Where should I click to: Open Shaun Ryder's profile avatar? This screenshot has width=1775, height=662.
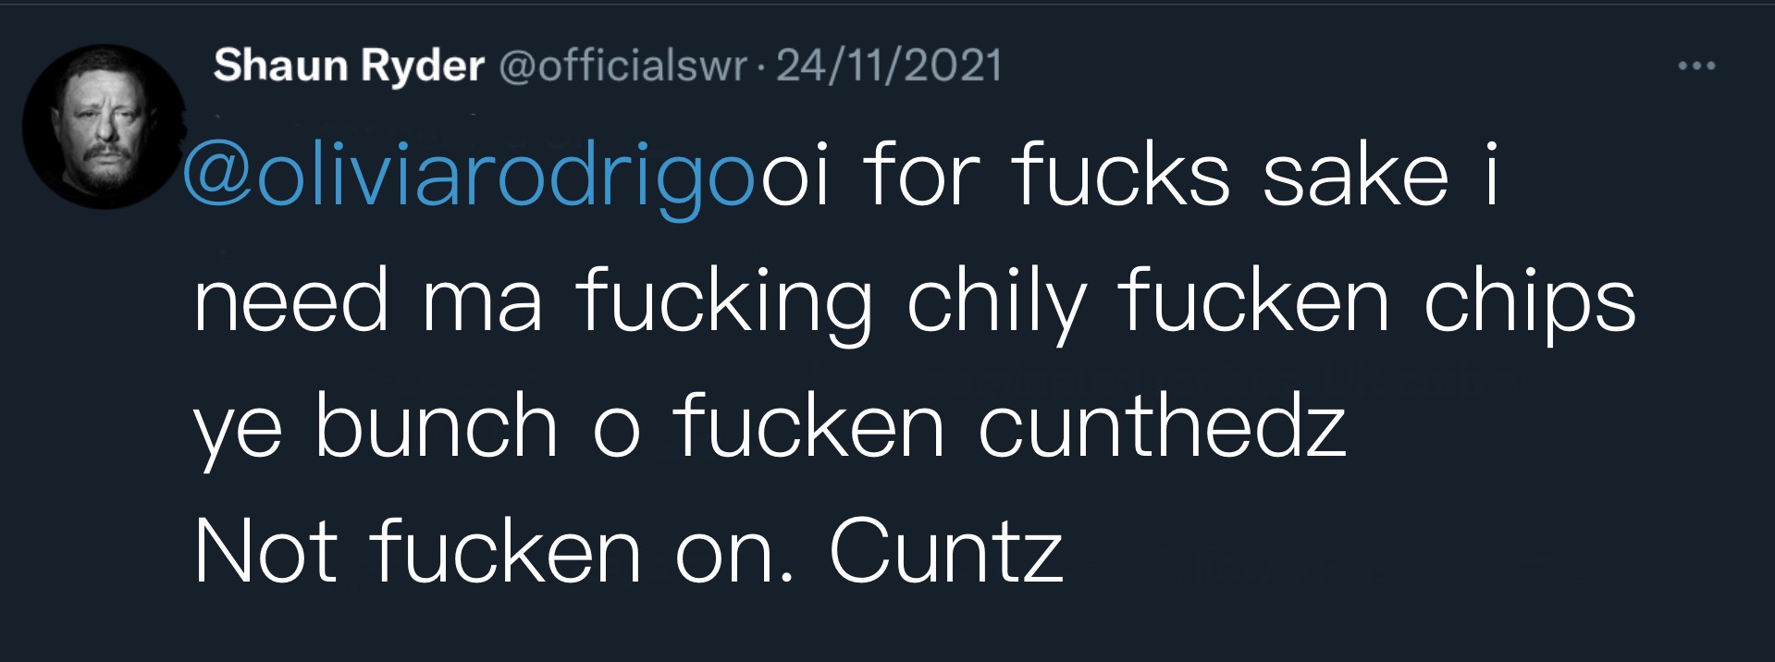tap(104, 127)
